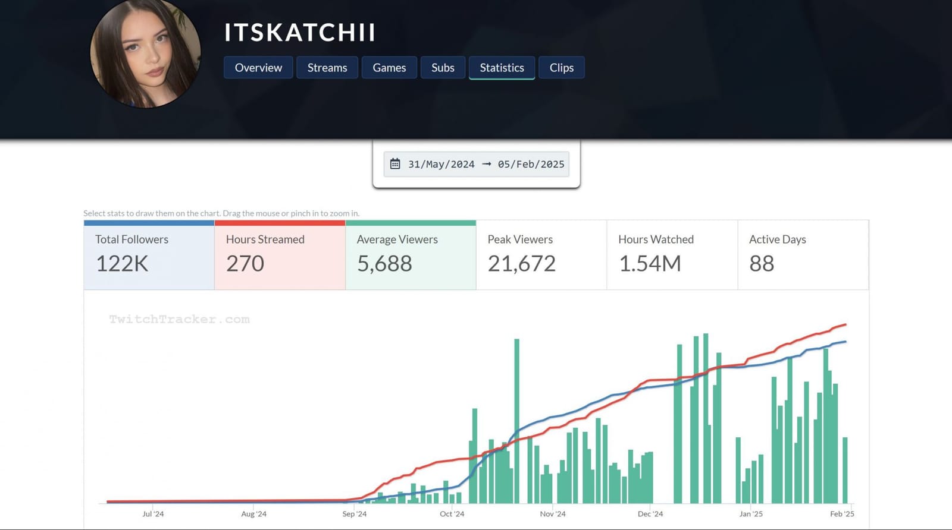Click the start date 31/May/2024
The width and height of the screenshot is (952, 530).
[441, 165]
